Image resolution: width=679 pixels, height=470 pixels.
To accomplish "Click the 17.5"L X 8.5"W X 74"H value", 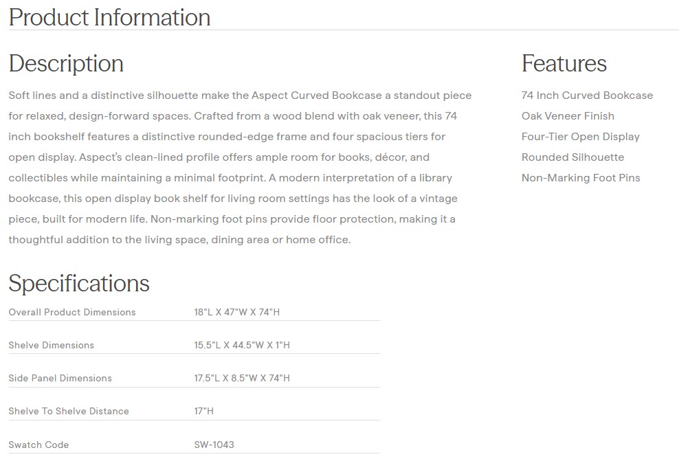I will [x=242, y=378].
